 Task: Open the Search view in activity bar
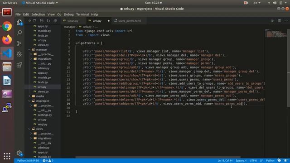click(19, 33)
